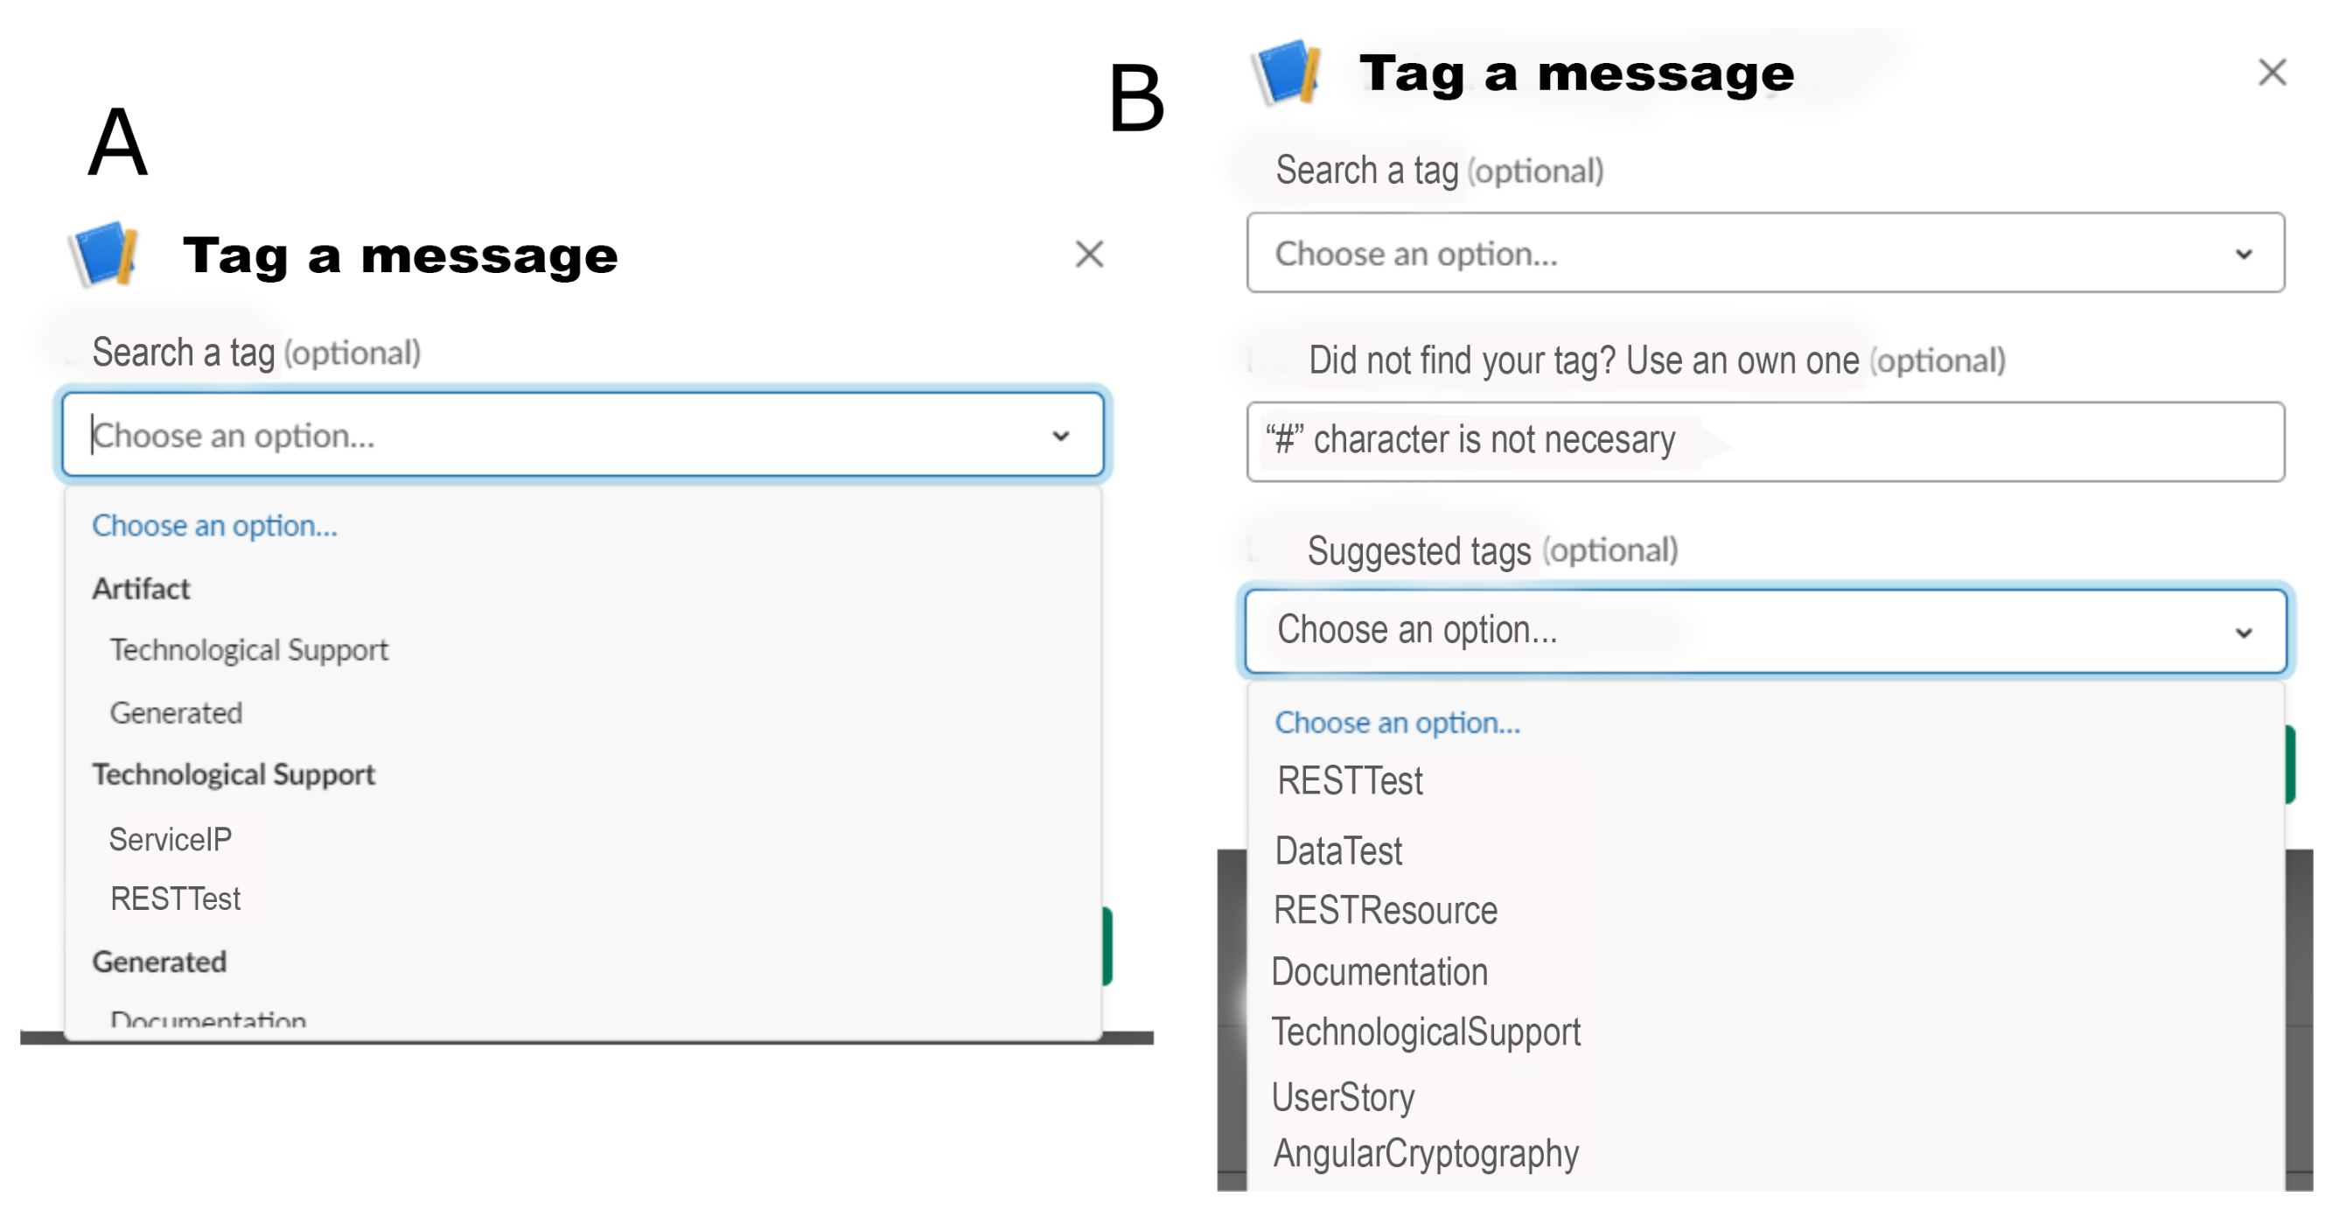Choose Technological Support under Artifact group
The image size is (2332, 1210).
249,649
